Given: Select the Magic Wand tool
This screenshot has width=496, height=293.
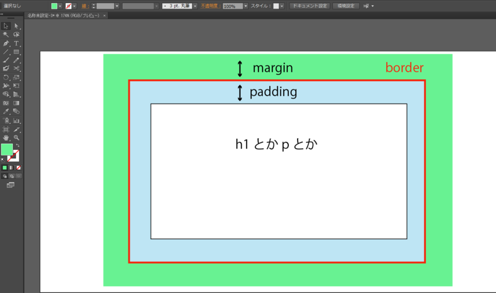Looking at the screenshot, I should (6, 35).
